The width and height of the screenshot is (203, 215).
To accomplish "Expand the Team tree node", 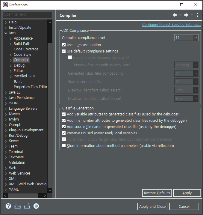I will (6, 147).
